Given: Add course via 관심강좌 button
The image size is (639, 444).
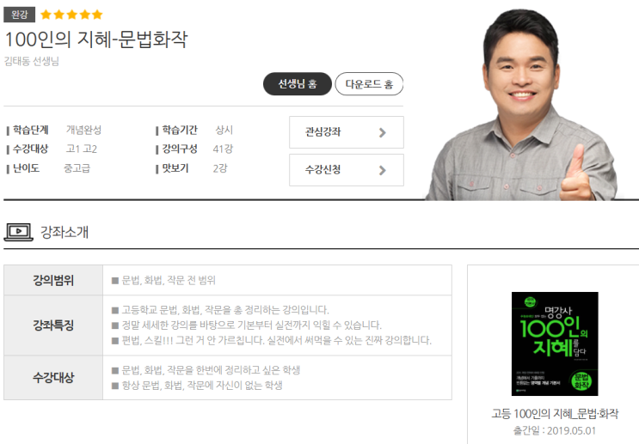Looking at the screenshot, I should click(347, 132).
